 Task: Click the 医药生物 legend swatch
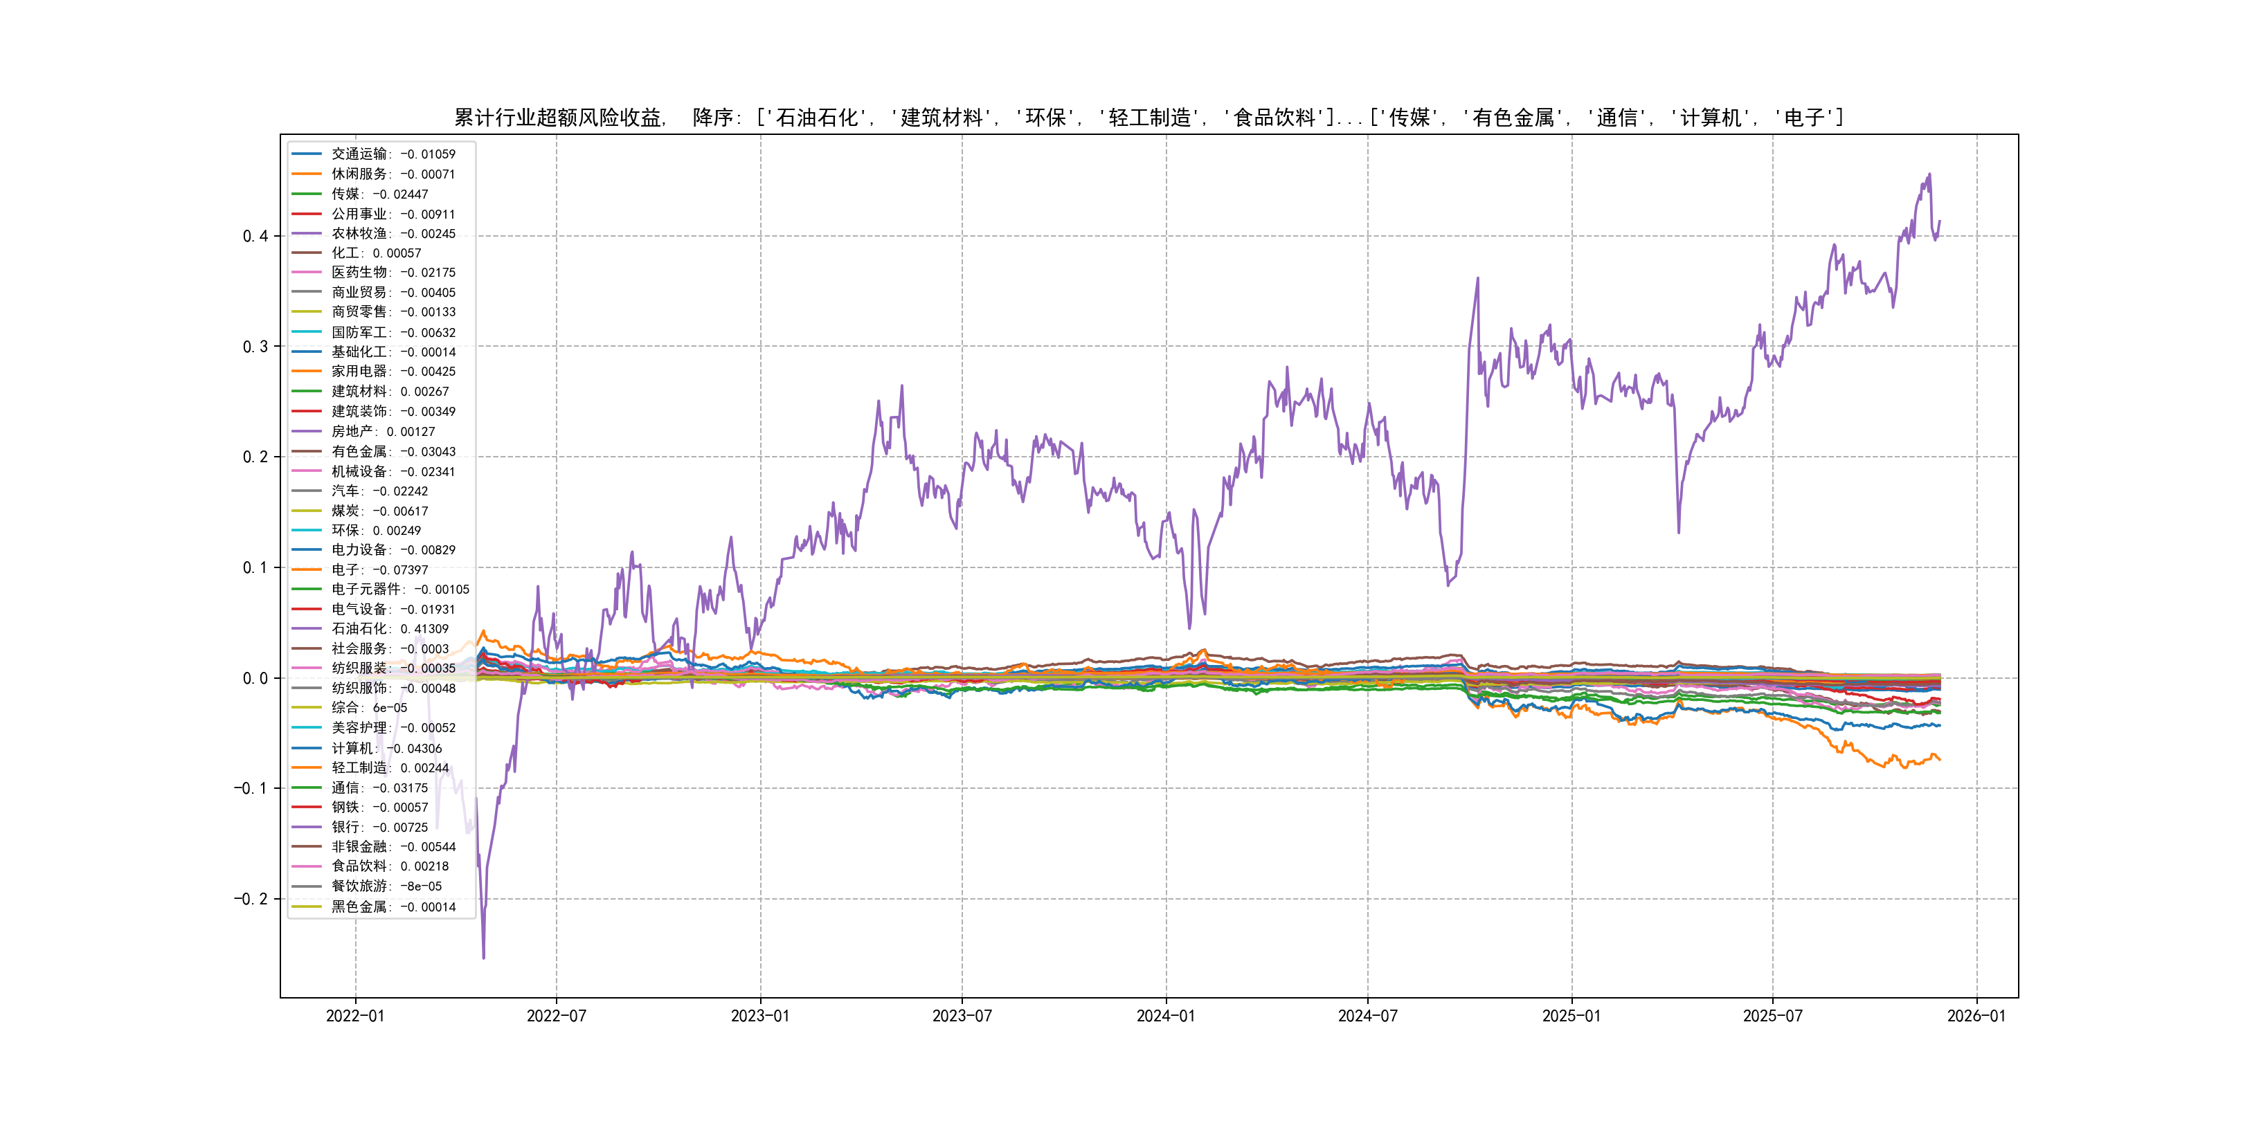click(307, 273)
